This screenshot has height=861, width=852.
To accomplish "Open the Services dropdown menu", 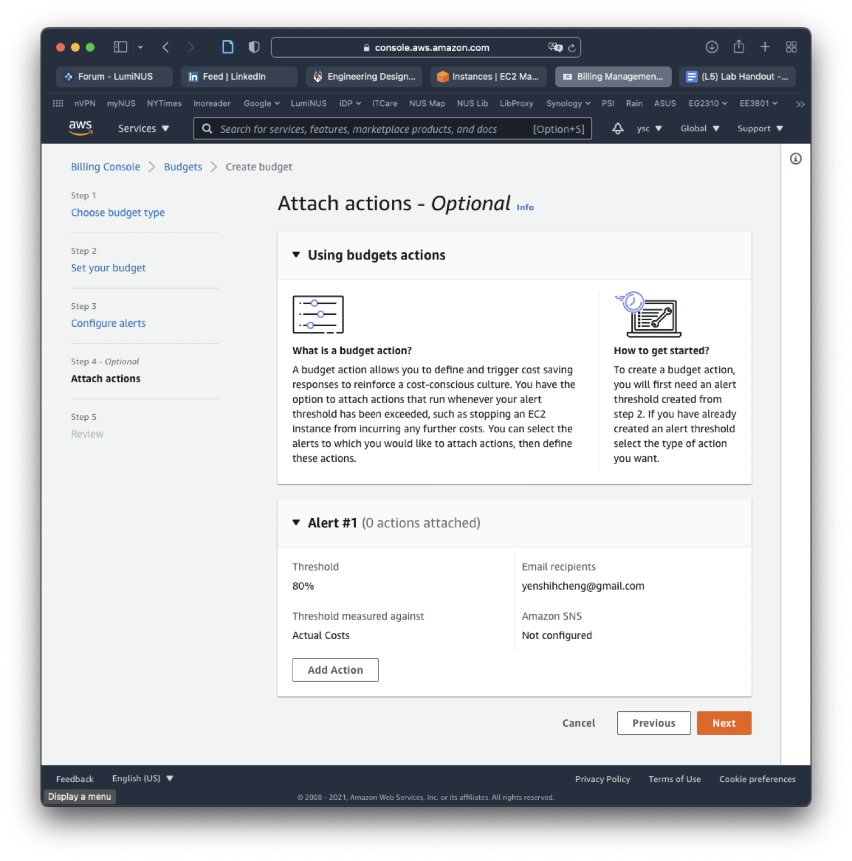I will coord(143,128).
